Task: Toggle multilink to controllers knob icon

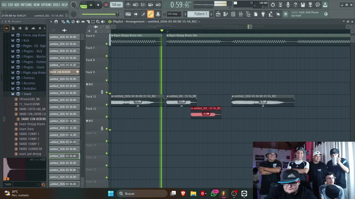Action: pyautogui.click(x=158, y=14)
